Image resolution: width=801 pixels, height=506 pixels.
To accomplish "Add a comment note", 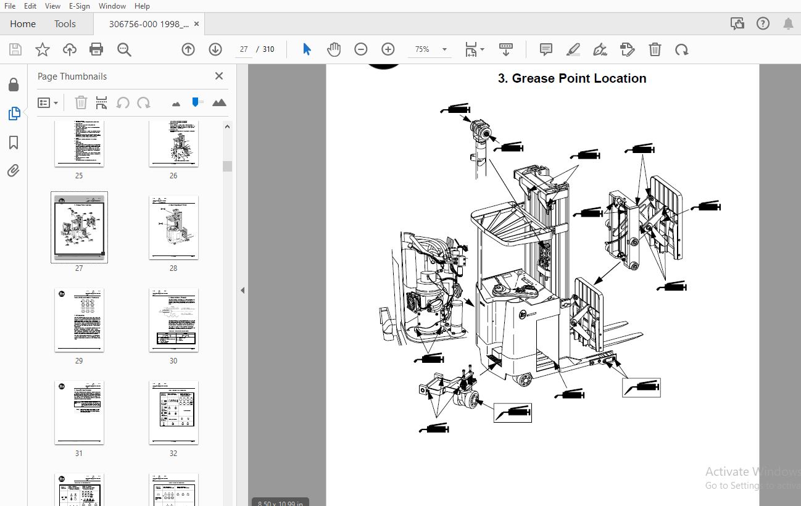I will click(546, 49).
